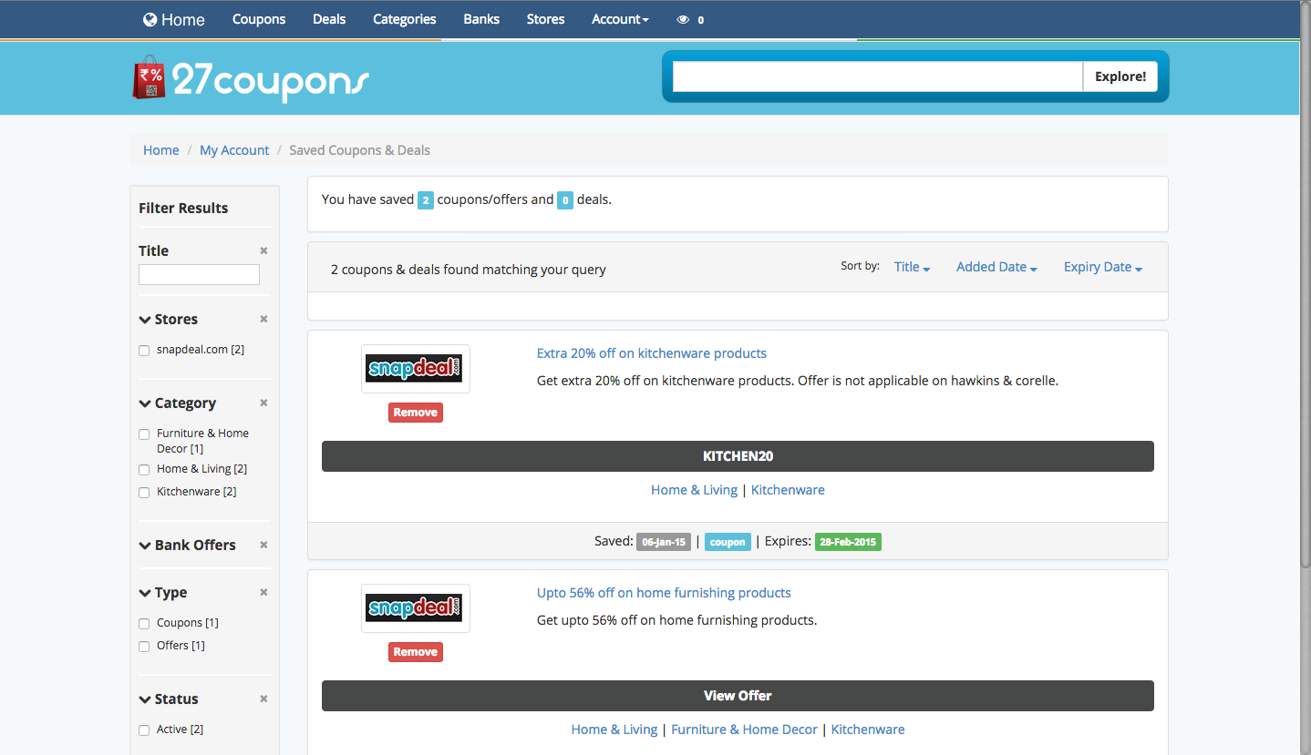Open the Coupons nav item
The image size is (1311, 755).
(x=259, y=19)
